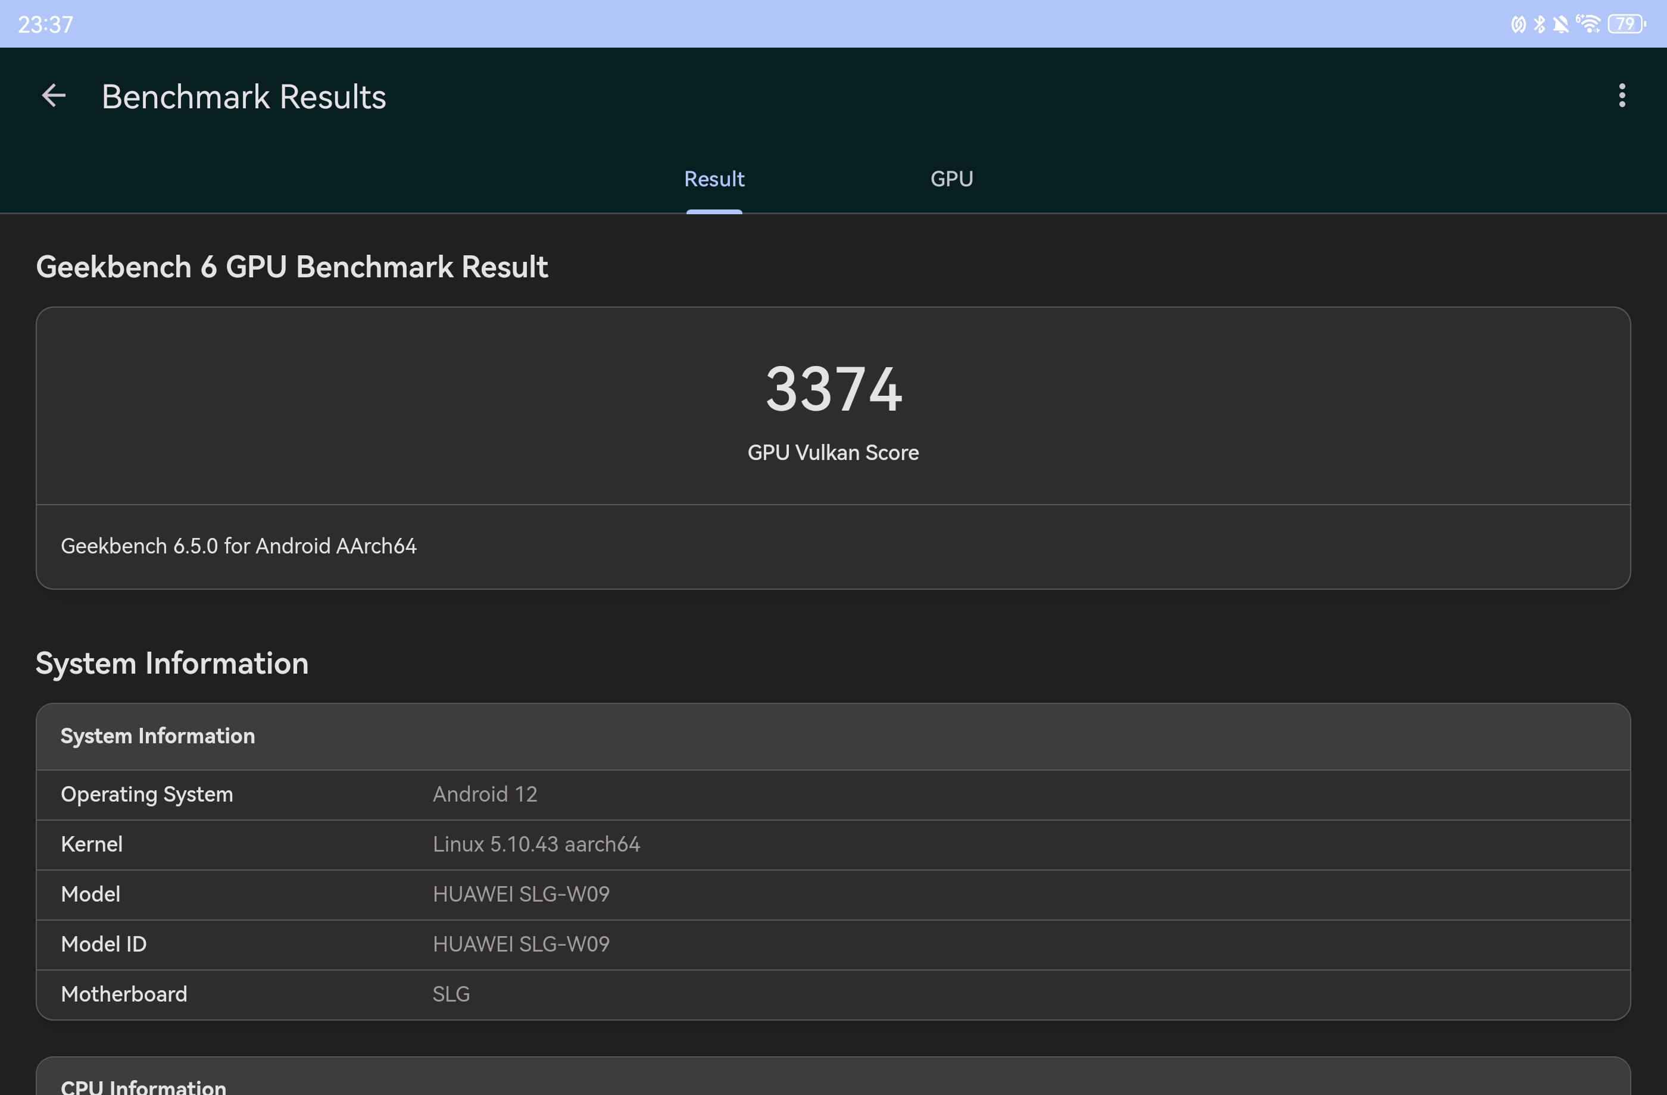Tap the Model HUAWEI SLG-W09 row

833,894
